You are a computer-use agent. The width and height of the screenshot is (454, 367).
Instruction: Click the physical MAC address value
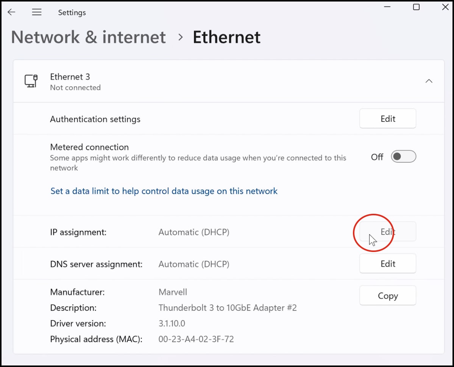point(196,339)
